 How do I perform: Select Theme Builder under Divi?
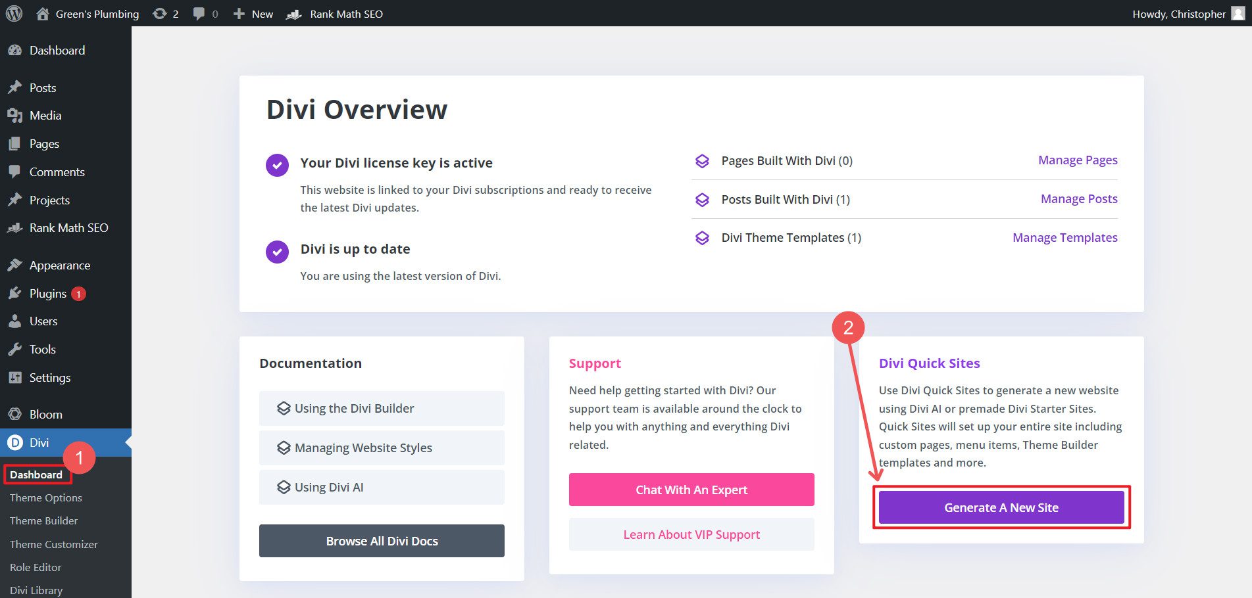click(43, 520)
